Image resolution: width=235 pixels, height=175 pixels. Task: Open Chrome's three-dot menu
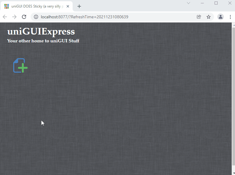[230, 17]
